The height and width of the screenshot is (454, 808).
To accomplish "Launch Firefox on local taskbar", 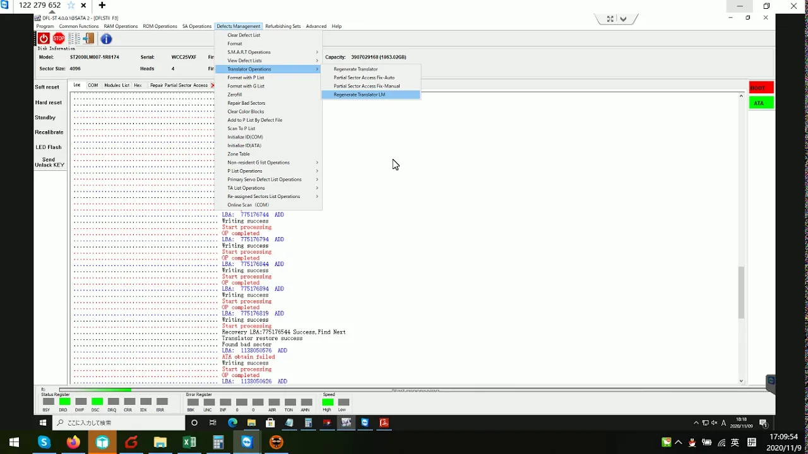I will [x=73, y=443].
